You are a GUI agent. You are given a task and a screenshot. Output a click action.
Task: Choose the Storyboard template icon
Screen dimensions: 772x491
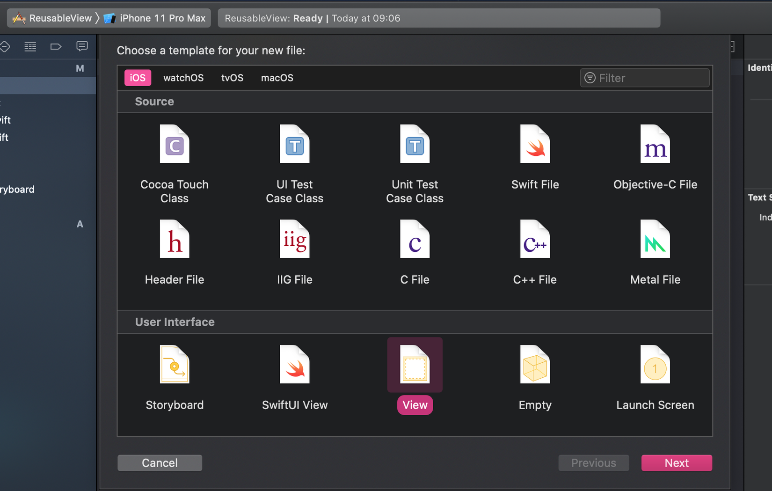coord(175,365)
